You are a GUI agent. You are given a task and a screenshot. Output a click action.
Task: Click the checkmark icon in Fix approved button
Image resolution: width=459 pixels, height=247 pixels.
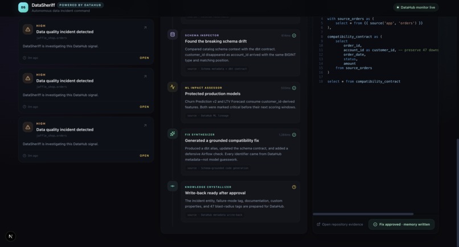coord(375,224)
